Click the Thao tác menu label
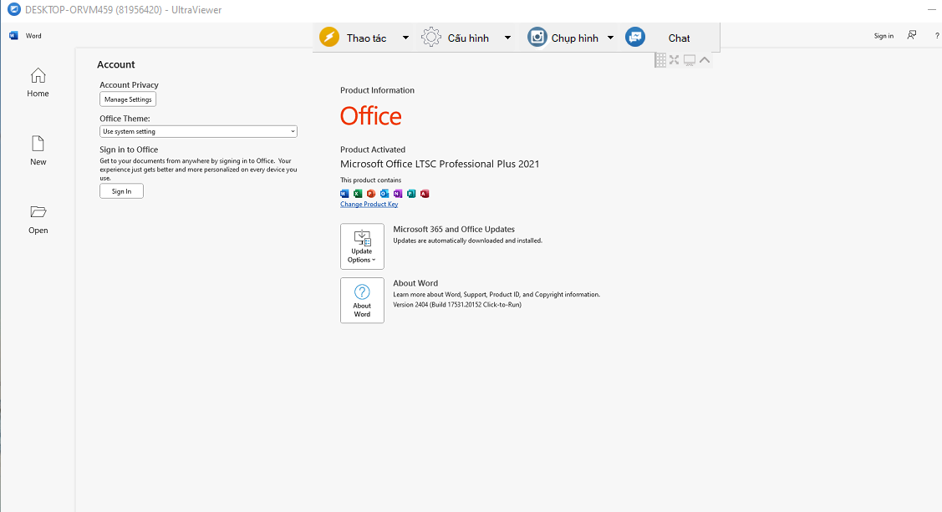Image resolution: width=942 pixels, height=512 pixels. point(366,38)
